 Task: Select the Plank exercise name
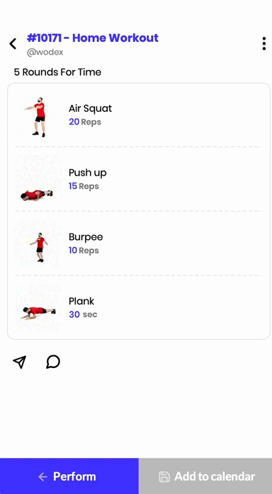coord(81,301)
